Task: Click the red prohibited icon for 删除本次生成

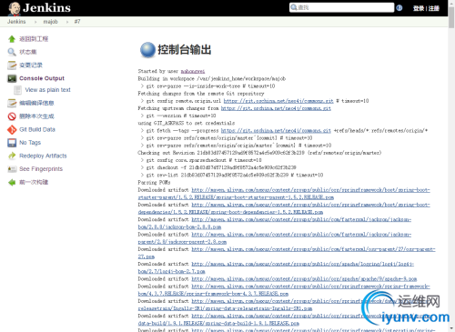Action: tap(12, 116)
